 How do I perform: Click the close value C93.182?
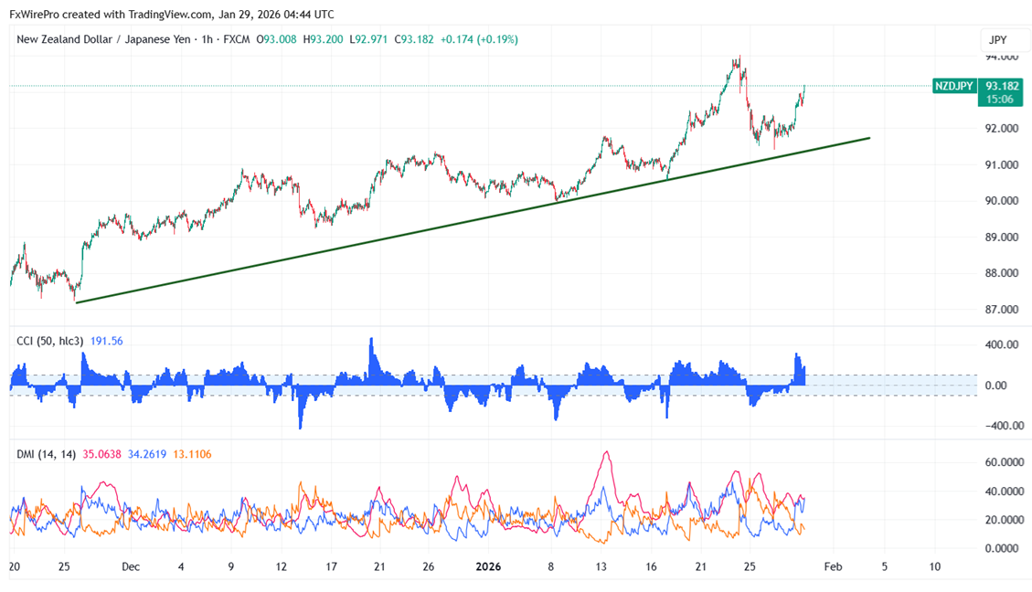click(414, 39)
